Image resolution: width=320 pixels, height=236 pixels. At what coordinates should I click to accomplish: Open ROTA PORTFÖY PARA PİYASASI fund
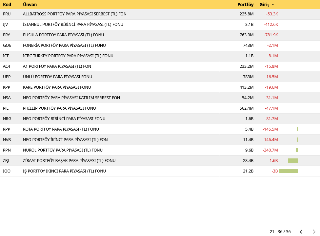[61, 129]
